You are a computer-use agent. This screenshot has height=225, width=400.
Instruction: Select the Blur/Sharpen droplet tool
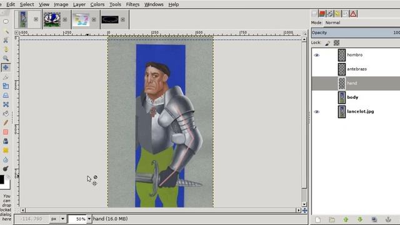[6, 160]
